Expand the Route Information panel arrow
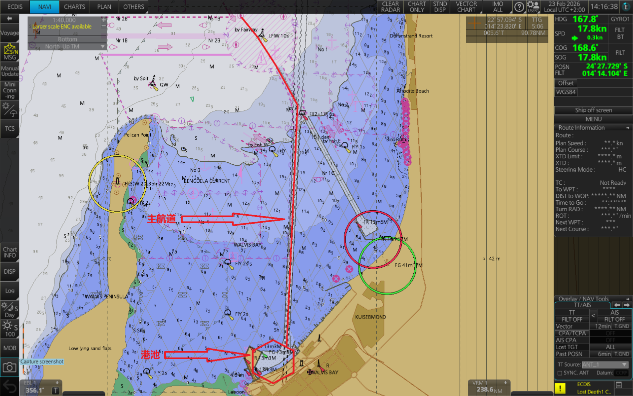Screen dimensions: 633x396 click(628, 128)
